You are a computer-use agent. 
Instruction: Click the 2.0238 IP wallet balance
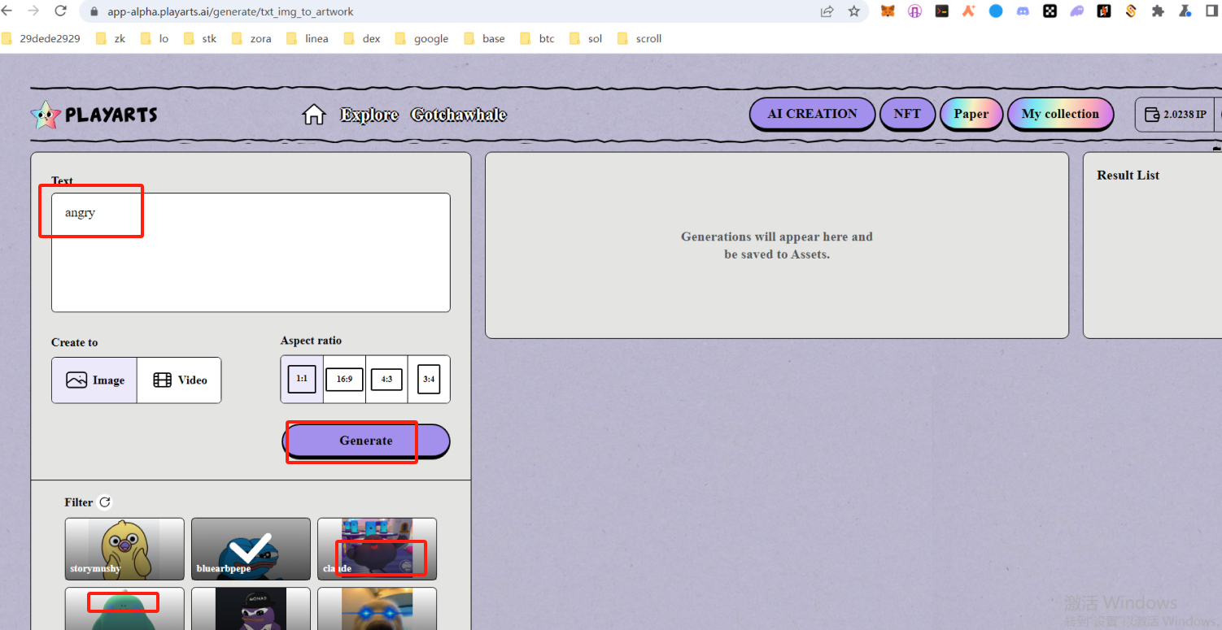click(1175, 115)
